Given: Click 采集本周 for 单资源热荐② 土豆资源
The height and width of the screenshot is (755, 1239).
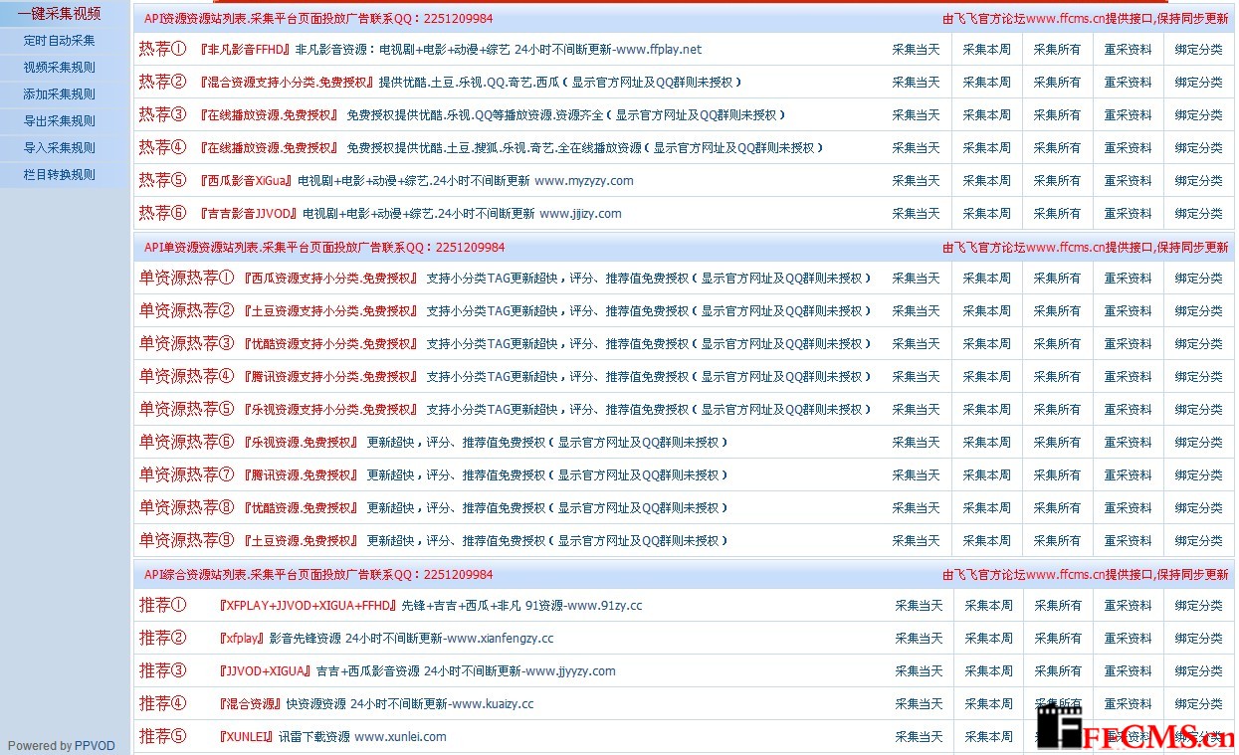Looking at the screenshot, I should coord(986,311).
